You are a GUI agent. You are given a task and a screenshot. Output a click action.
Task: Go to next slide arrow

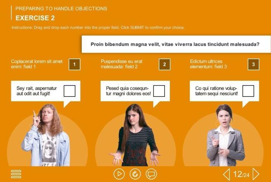(x=256, y=174)
